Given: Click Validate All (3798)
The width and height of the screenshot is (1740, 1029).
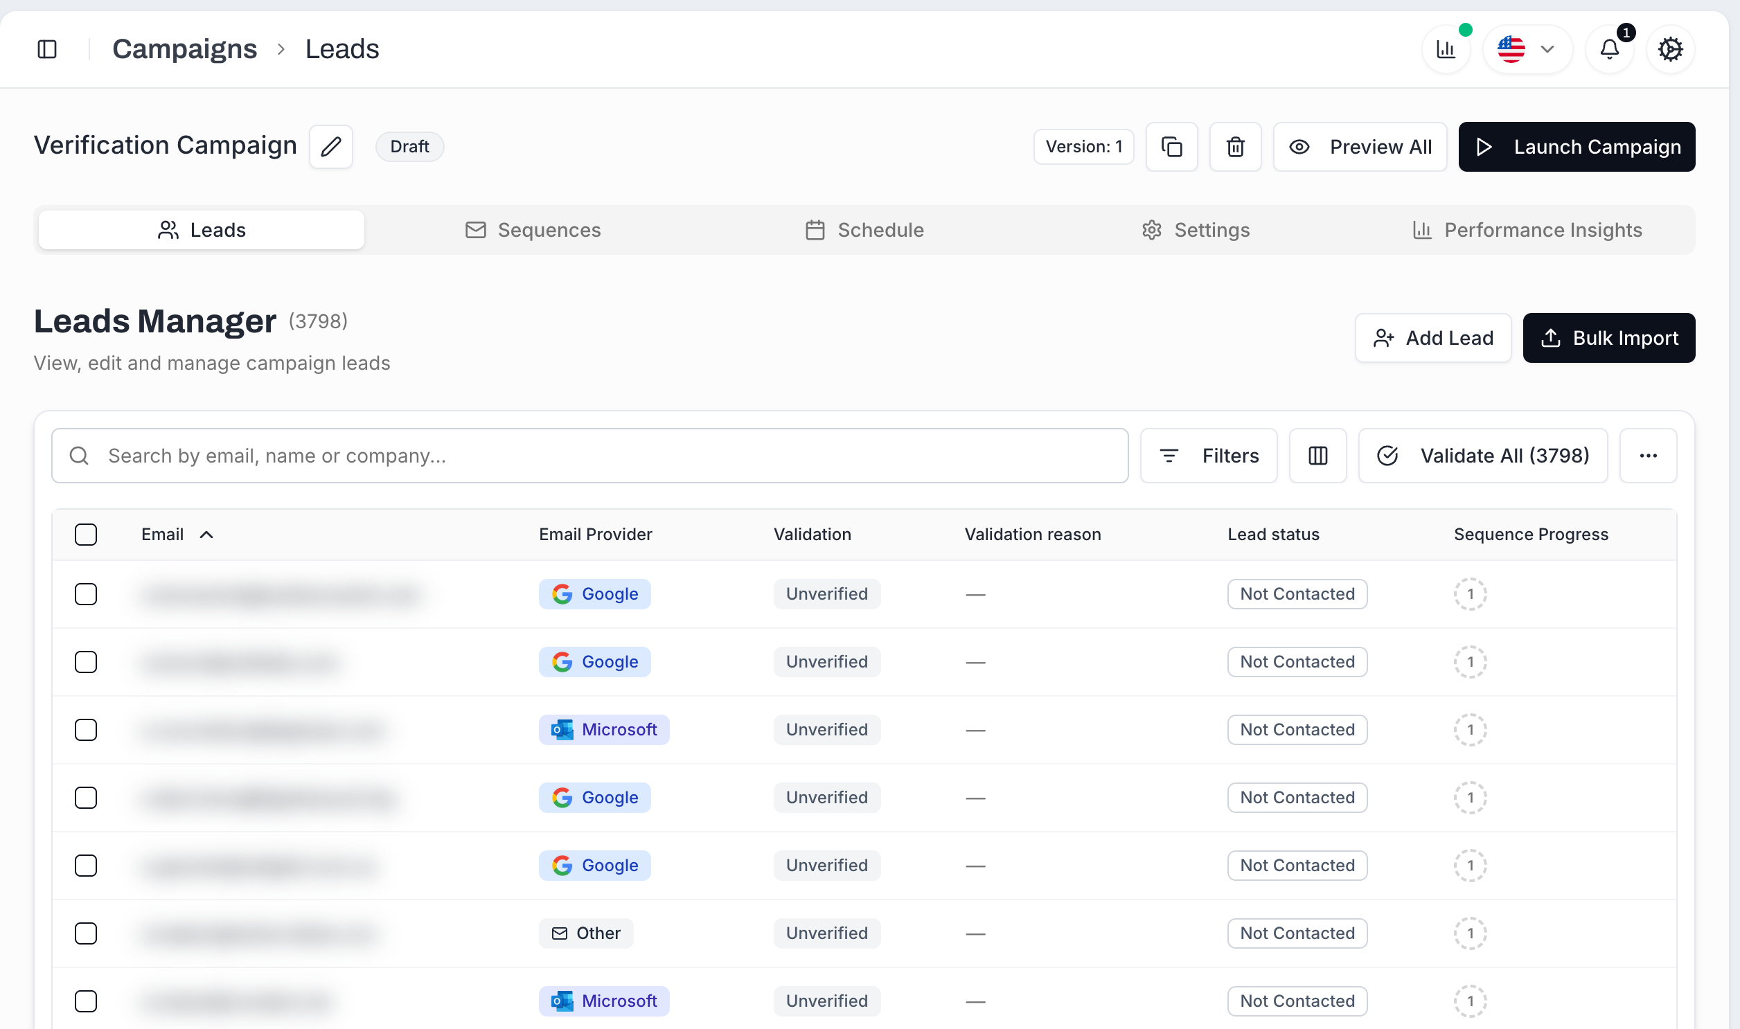Looking at the screenshot, I should coord(1483,456).
